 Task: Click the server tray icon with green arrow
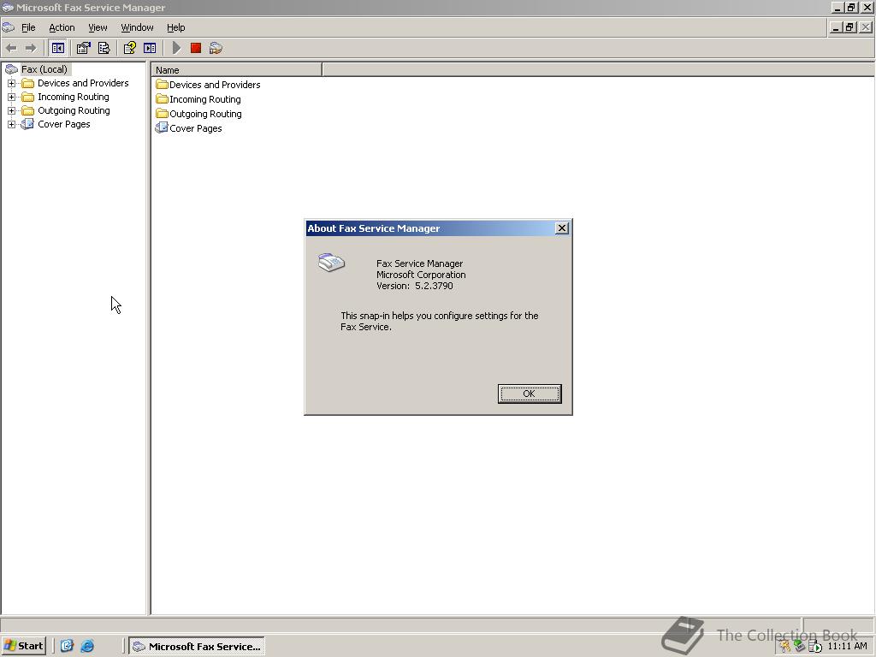click(814, 647)
